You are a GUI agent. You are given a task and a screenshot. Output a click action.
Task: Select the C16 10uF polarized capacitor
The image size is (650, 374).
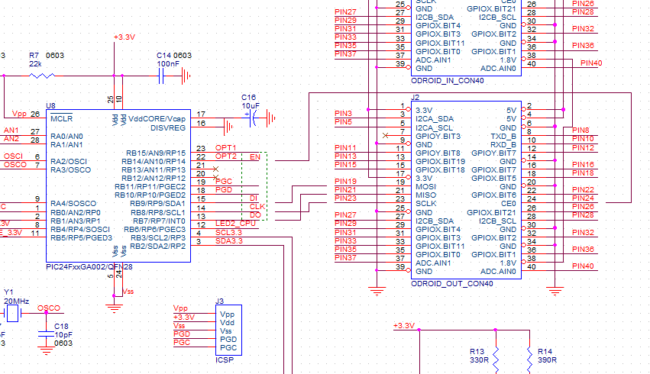pyautogui.click(x=254, y=118)
